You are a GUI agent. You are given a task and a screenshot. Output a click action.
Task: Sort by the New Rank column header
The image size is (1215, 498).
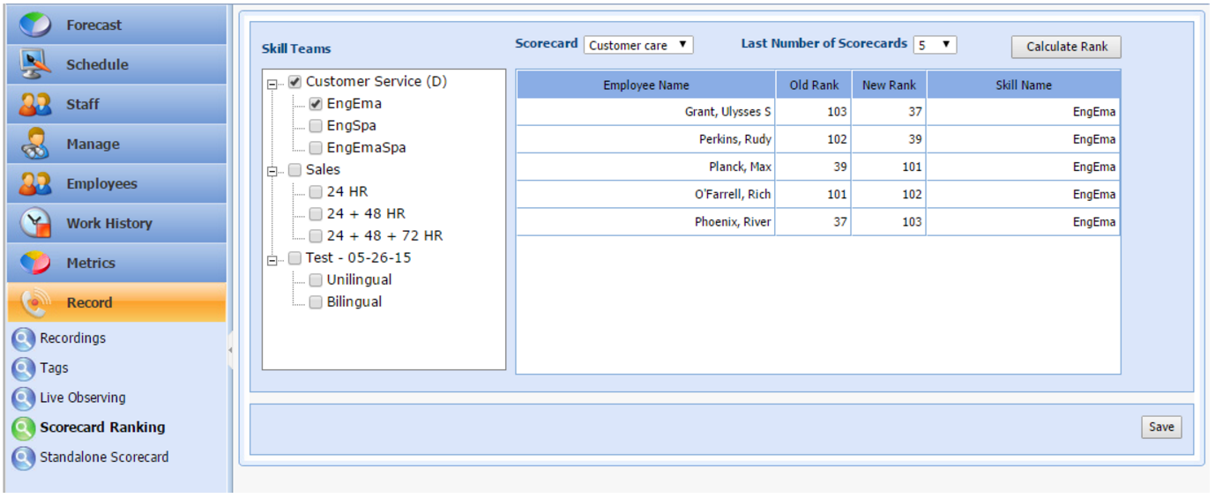pos(889,85)
